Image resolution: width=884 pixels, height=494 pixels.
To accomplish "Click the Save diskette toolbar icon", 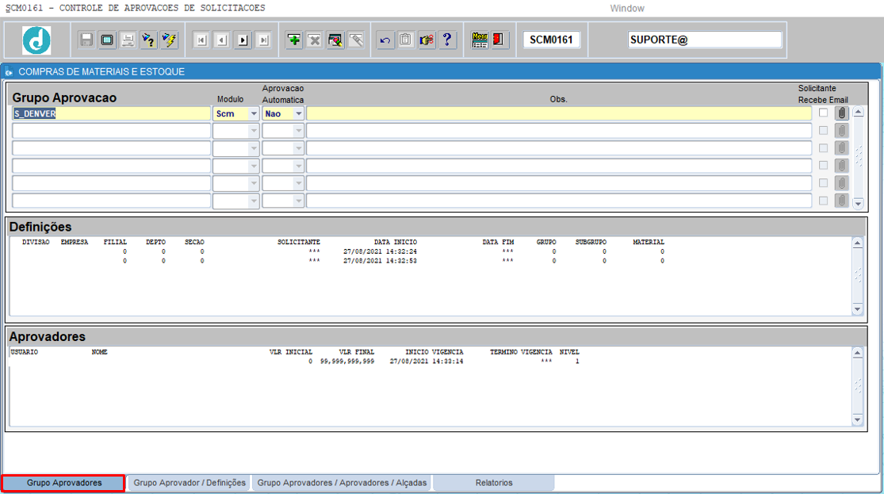I will 86,40.
